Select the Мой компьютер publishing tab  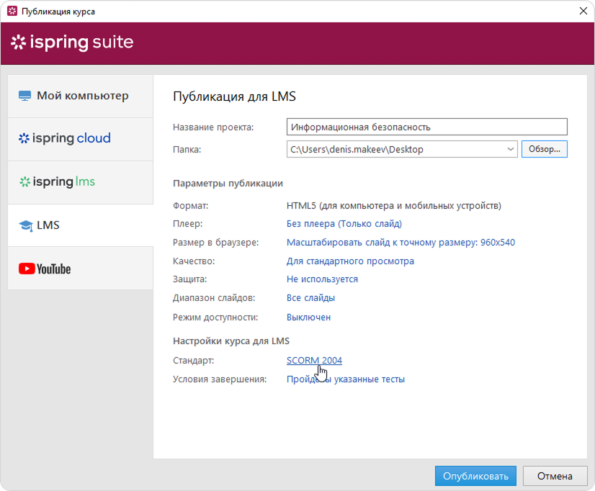[x=81, y=96]
